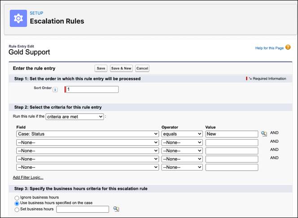Click the Value column header

[210, 127]
